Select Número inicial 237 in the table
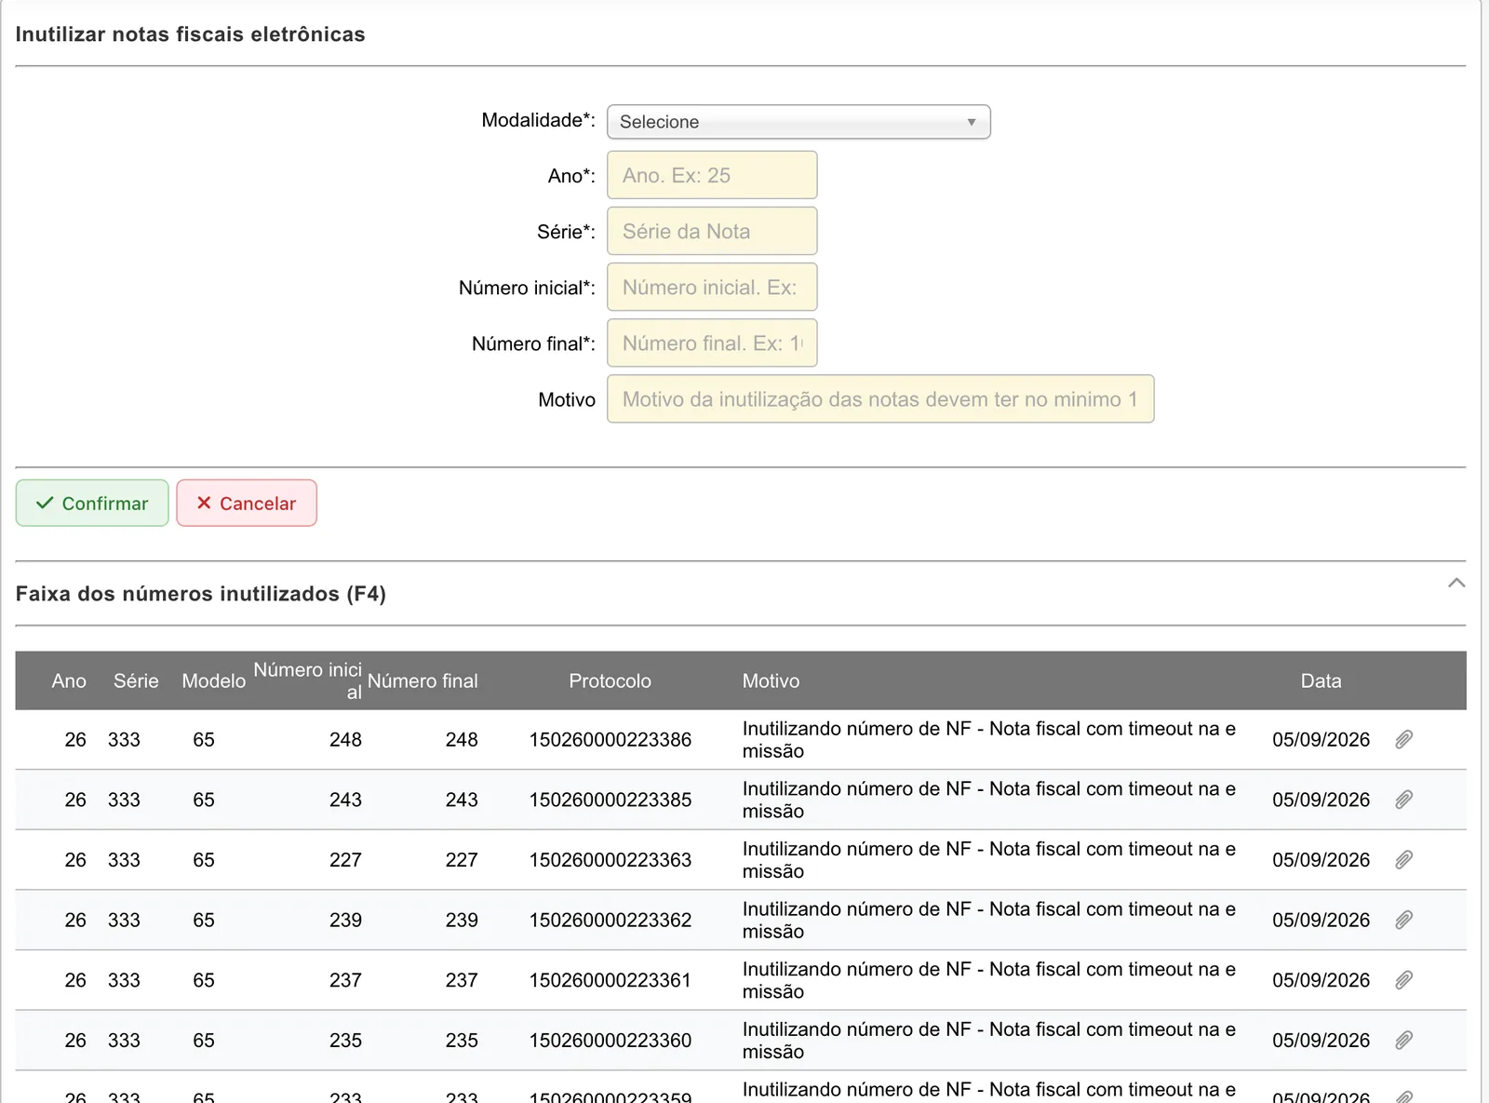Screen dimensions: 1489x1103 [x=345, y=980]
